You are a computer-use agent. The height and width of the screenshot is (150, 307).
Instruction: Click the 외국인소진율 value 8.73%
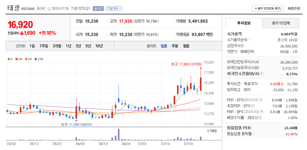coord(292,74)
